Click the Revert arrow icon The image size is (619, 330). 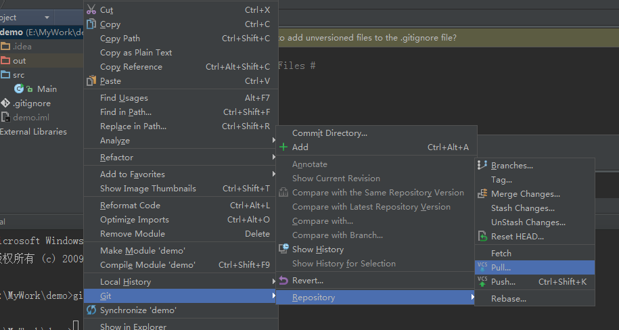[x=283, y=280]
